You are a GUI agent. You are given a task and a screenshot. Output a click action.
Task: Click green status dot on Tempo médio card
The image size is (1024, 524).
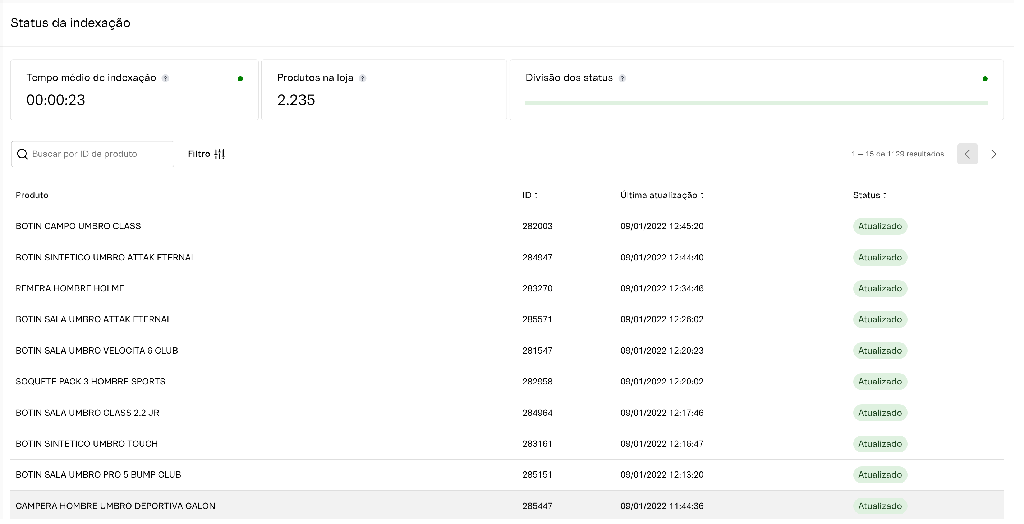(240, 79)
